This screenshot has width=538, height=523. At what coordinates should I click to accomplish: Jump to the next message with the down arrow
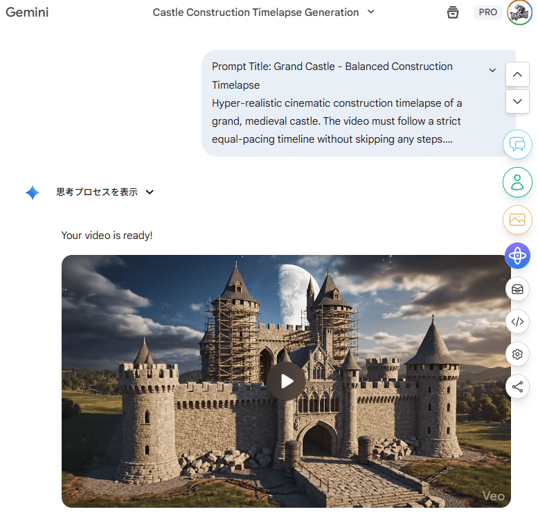[x=517, y=101]
